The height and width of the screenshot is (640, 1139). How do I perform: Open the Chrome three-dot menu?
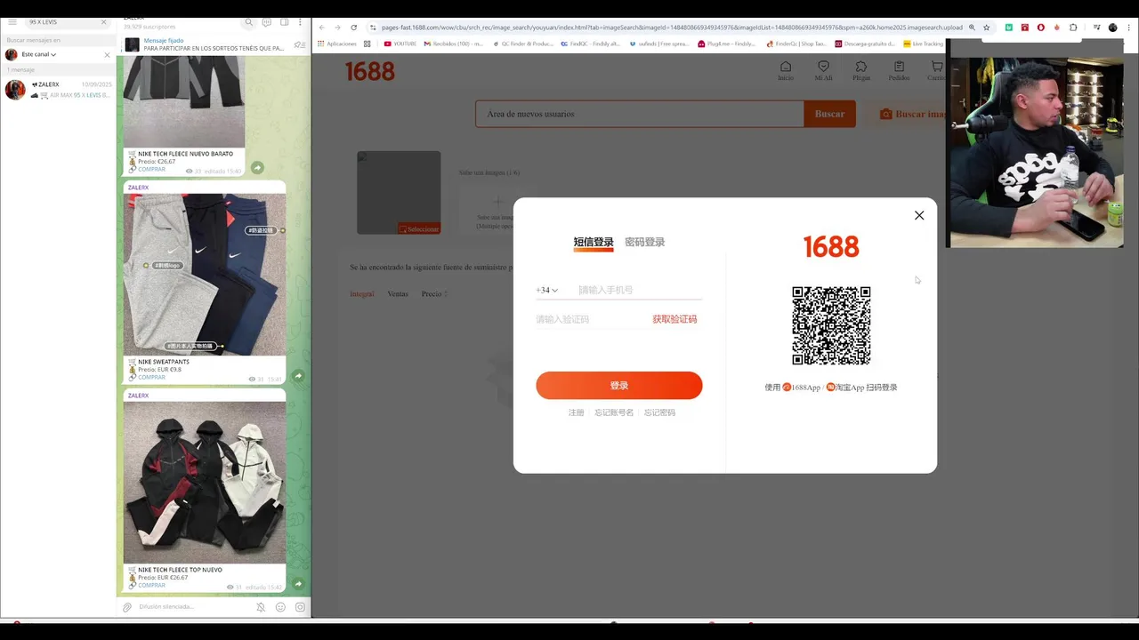coord(1128,28)
